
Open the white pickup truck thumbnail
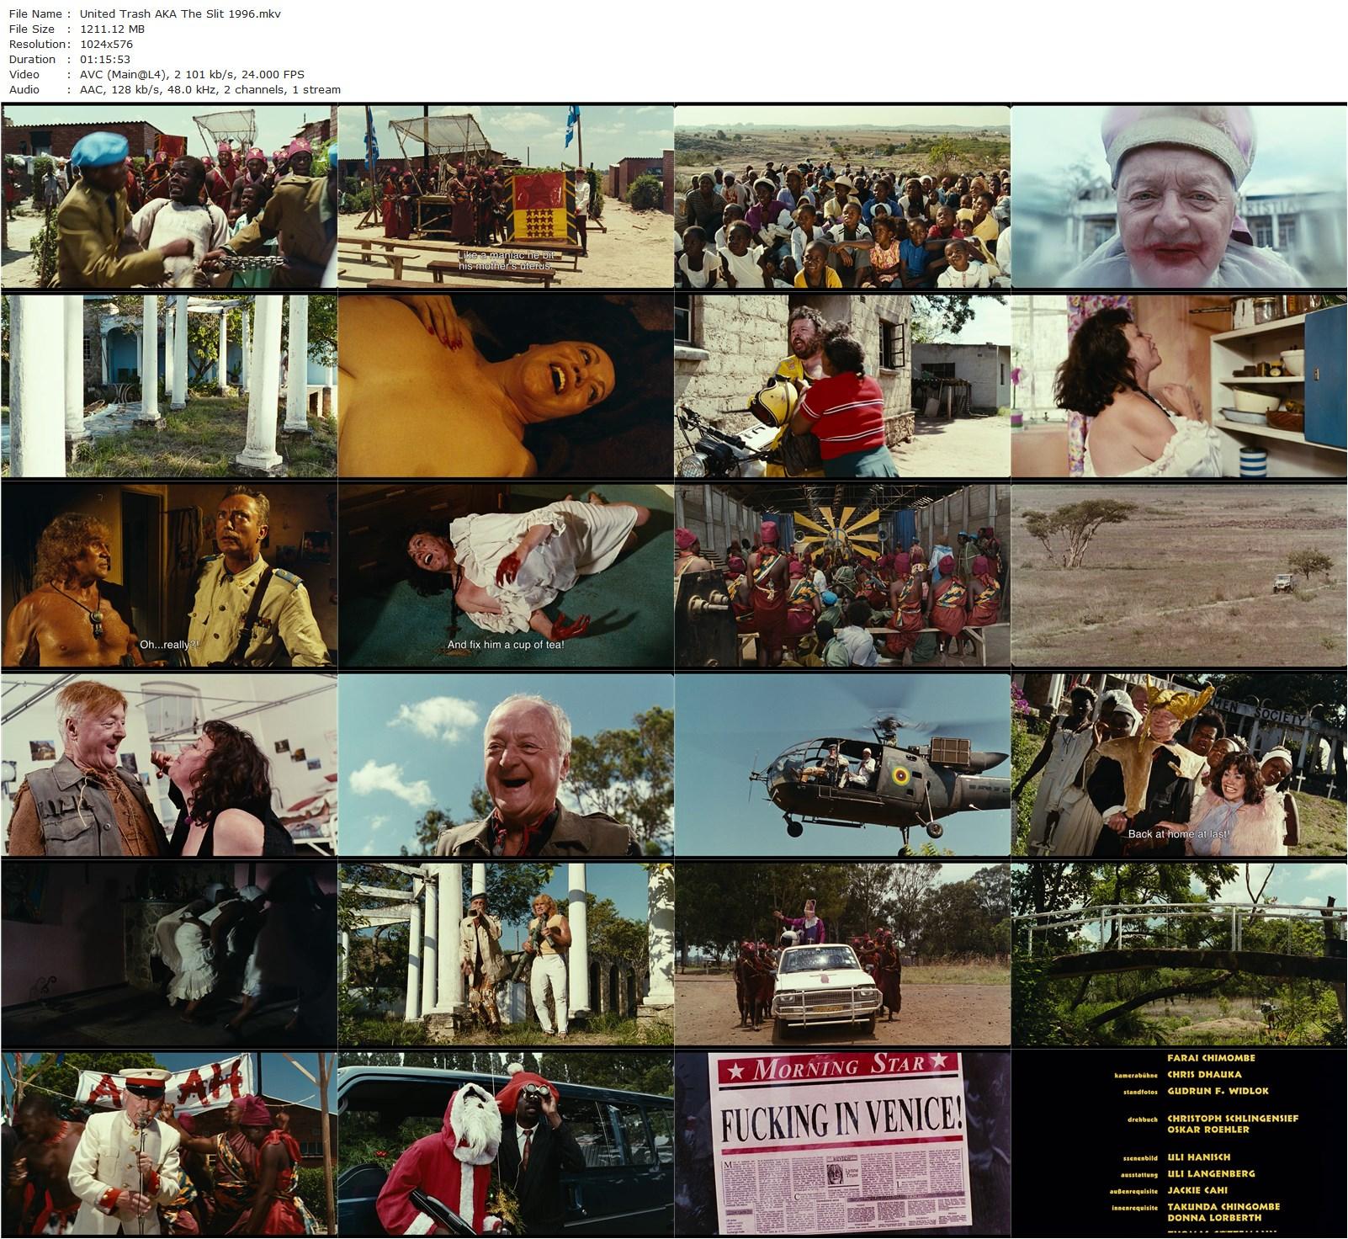click(x=841, y=954)
